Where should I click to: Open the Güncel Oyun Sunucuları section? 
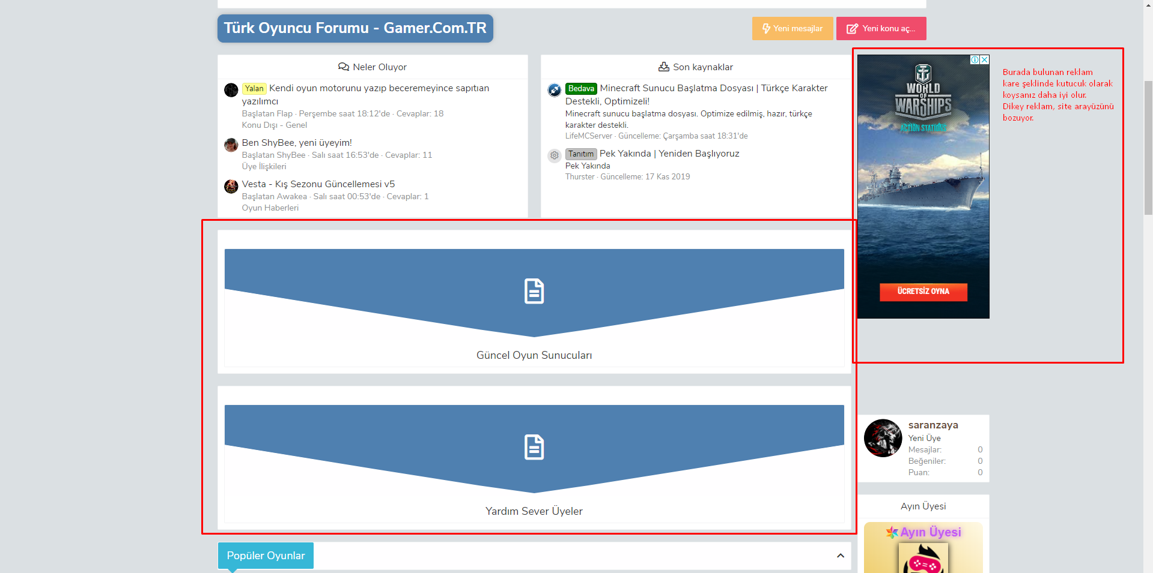[534, 355]
